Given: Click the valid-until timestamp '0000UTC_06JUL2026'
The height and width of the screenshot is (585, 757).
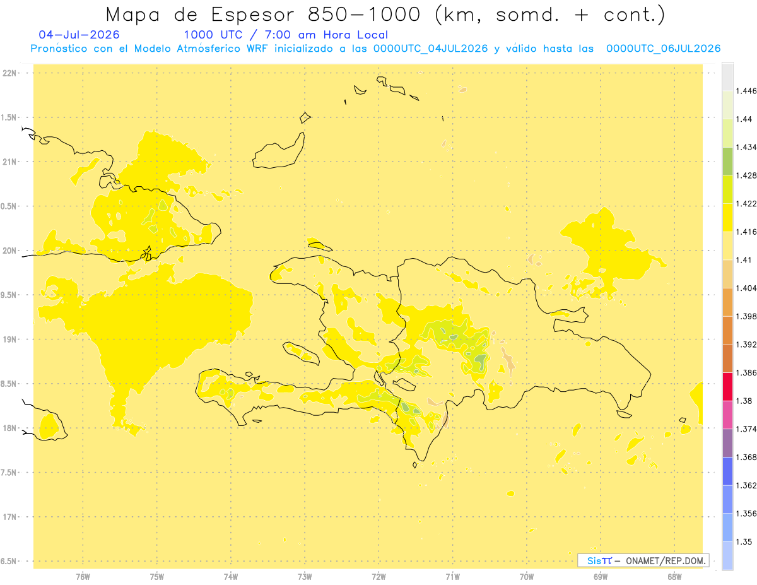Looking at the screenshot, I should (x=663, y=49).
